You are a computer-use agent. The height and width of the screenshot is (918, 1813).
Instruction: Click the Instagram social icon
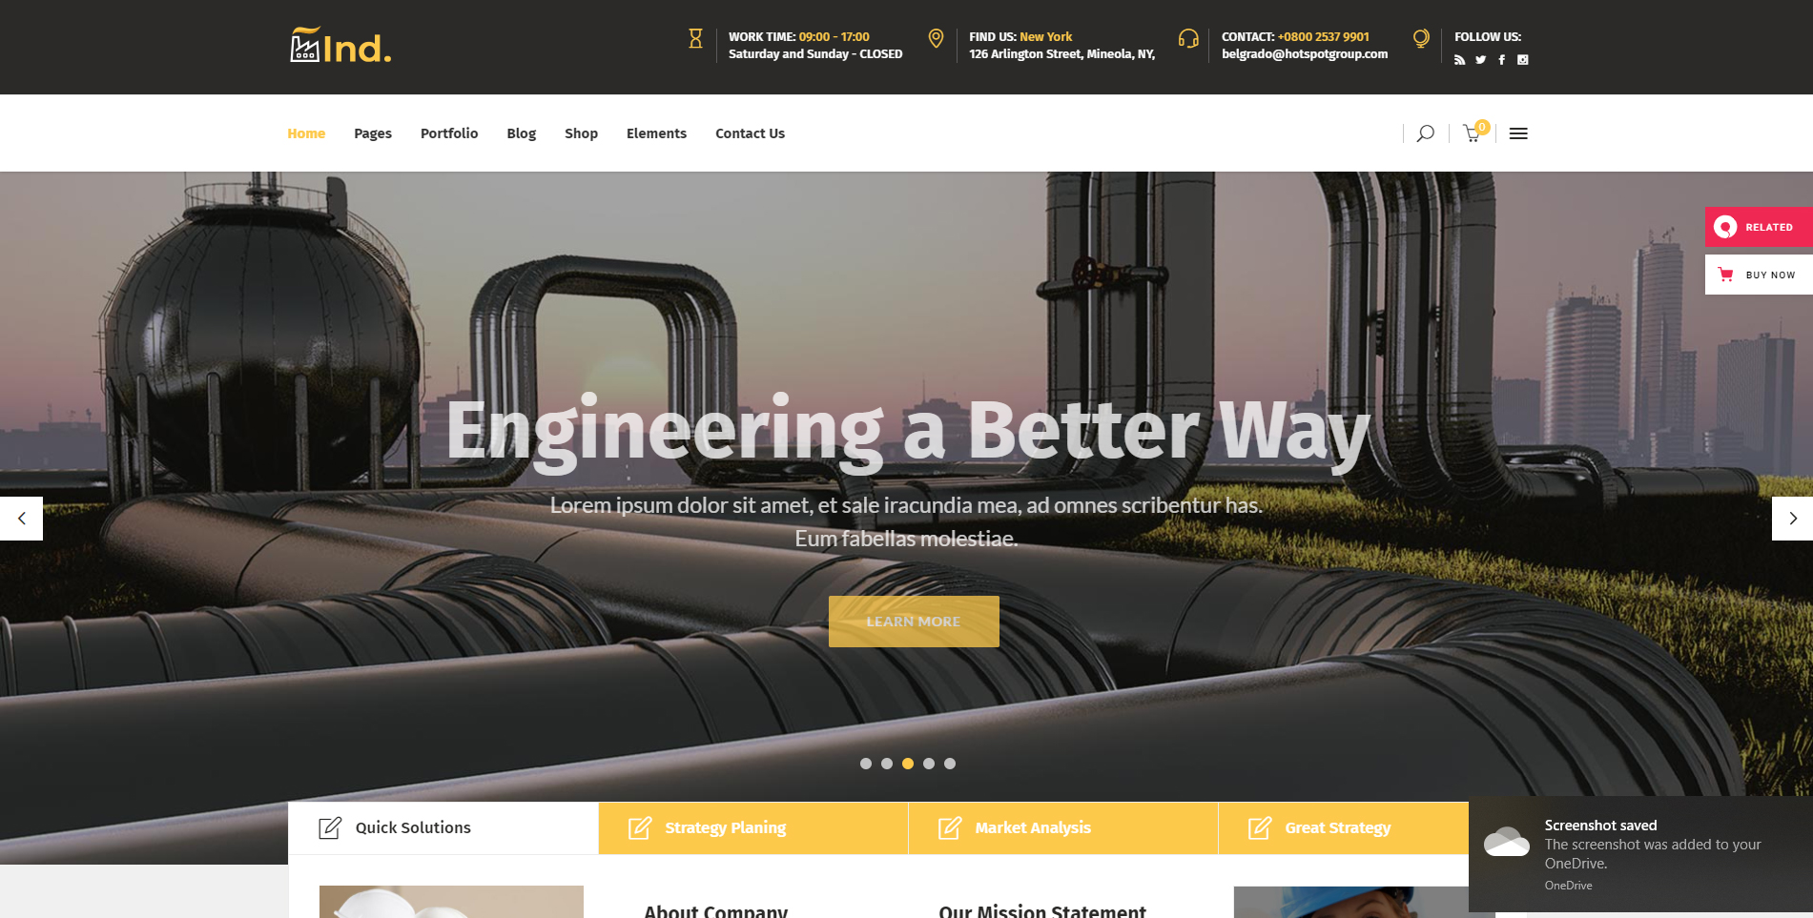[x=1523, y=60]
